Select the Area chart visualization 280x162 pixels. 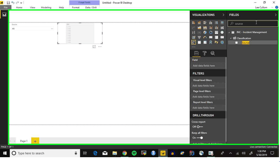[199, 27]
